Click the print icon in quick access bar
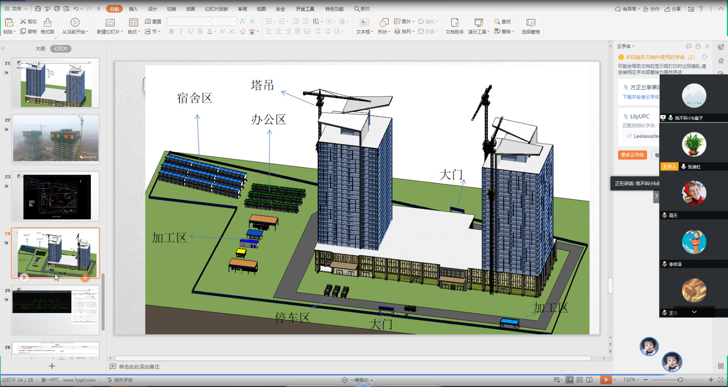 [x=57, y=9]
